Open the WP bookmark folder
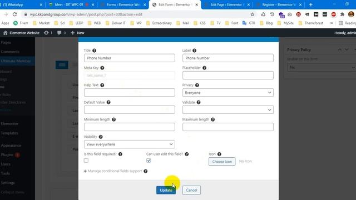 [x=136, y=23]
